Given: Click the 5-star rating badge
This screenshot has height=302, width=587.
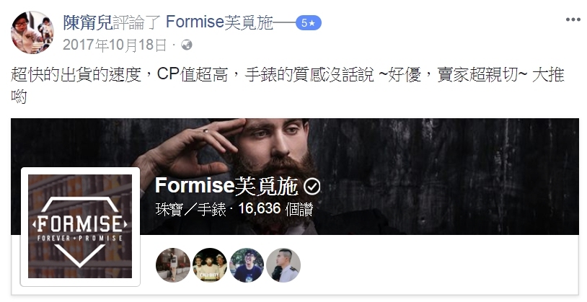Looking at the screenshot, I should pos(309,23).
